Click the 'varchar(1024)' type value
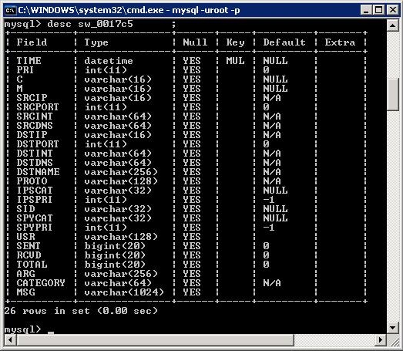 click(124, 292)
